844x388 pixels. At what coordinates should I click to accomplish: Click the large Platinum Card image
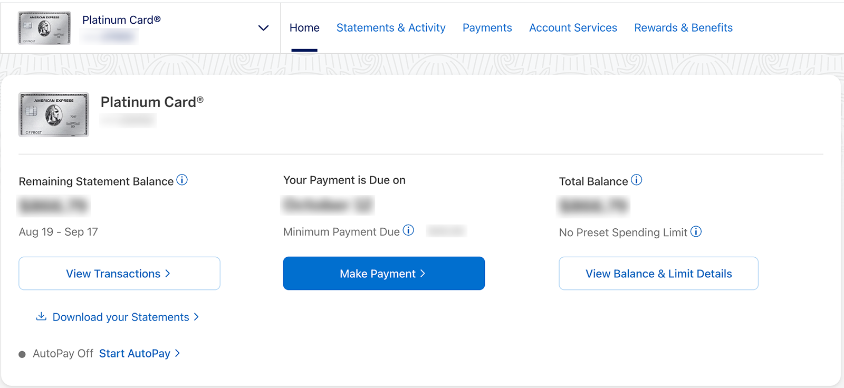(x=54, y=114)
